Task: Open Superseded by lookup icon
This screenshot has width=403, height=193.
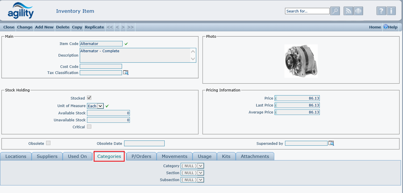Action: 331,143
